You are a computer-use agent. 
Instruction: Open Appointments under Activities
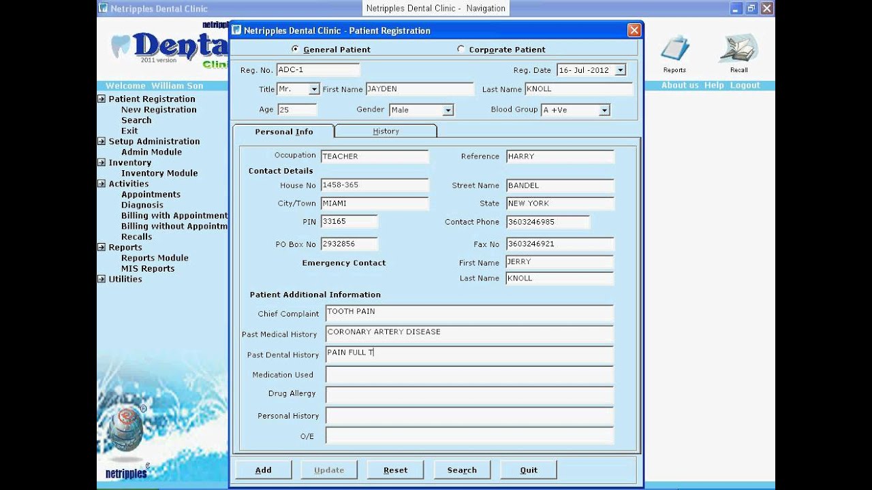151,195
